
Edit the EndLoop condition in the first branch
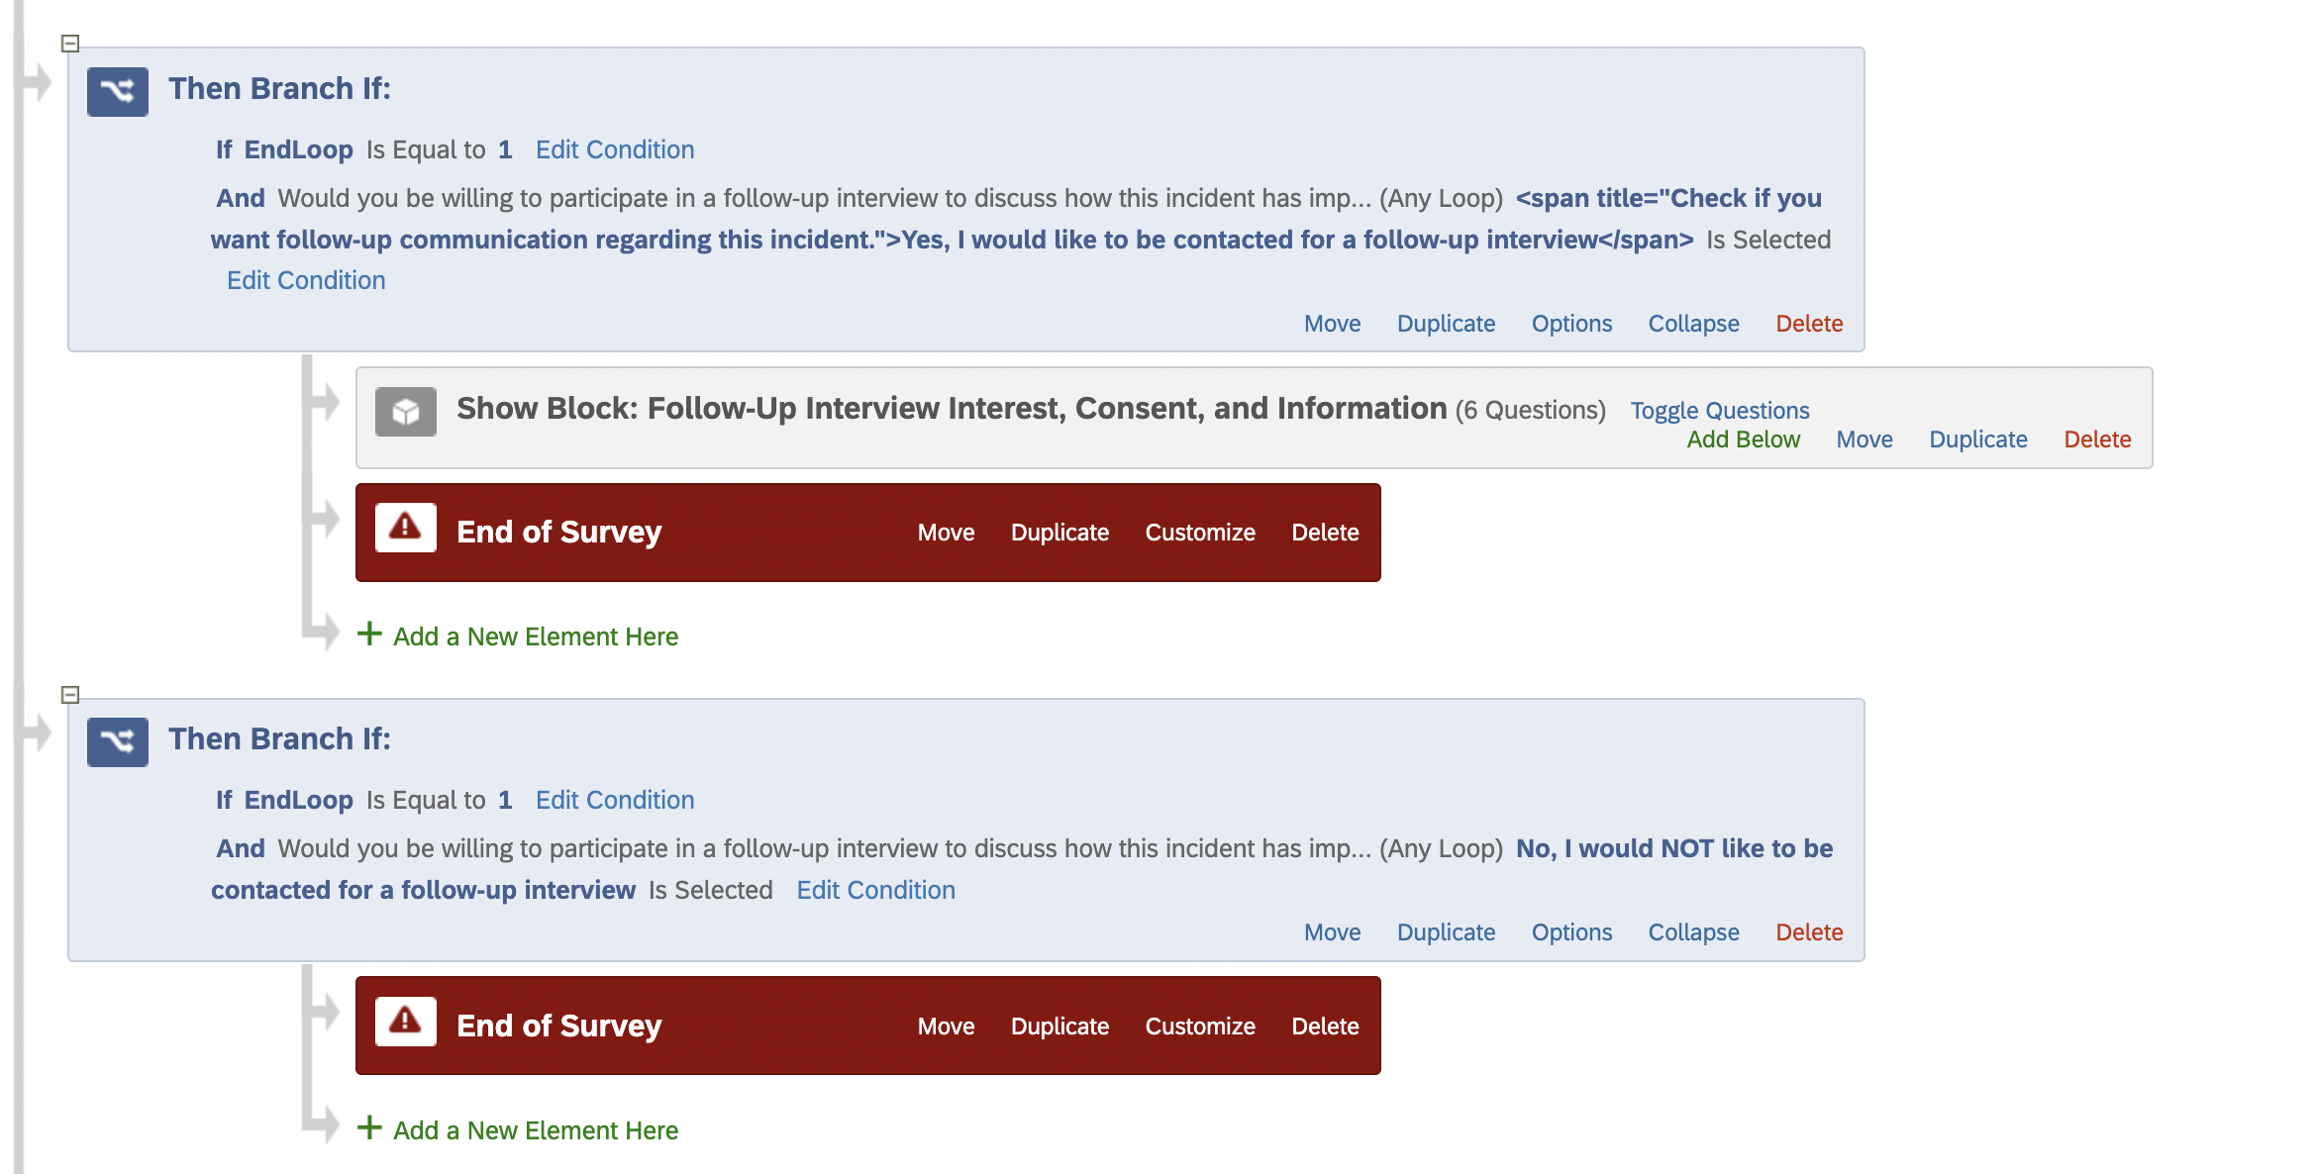[615, 149]
